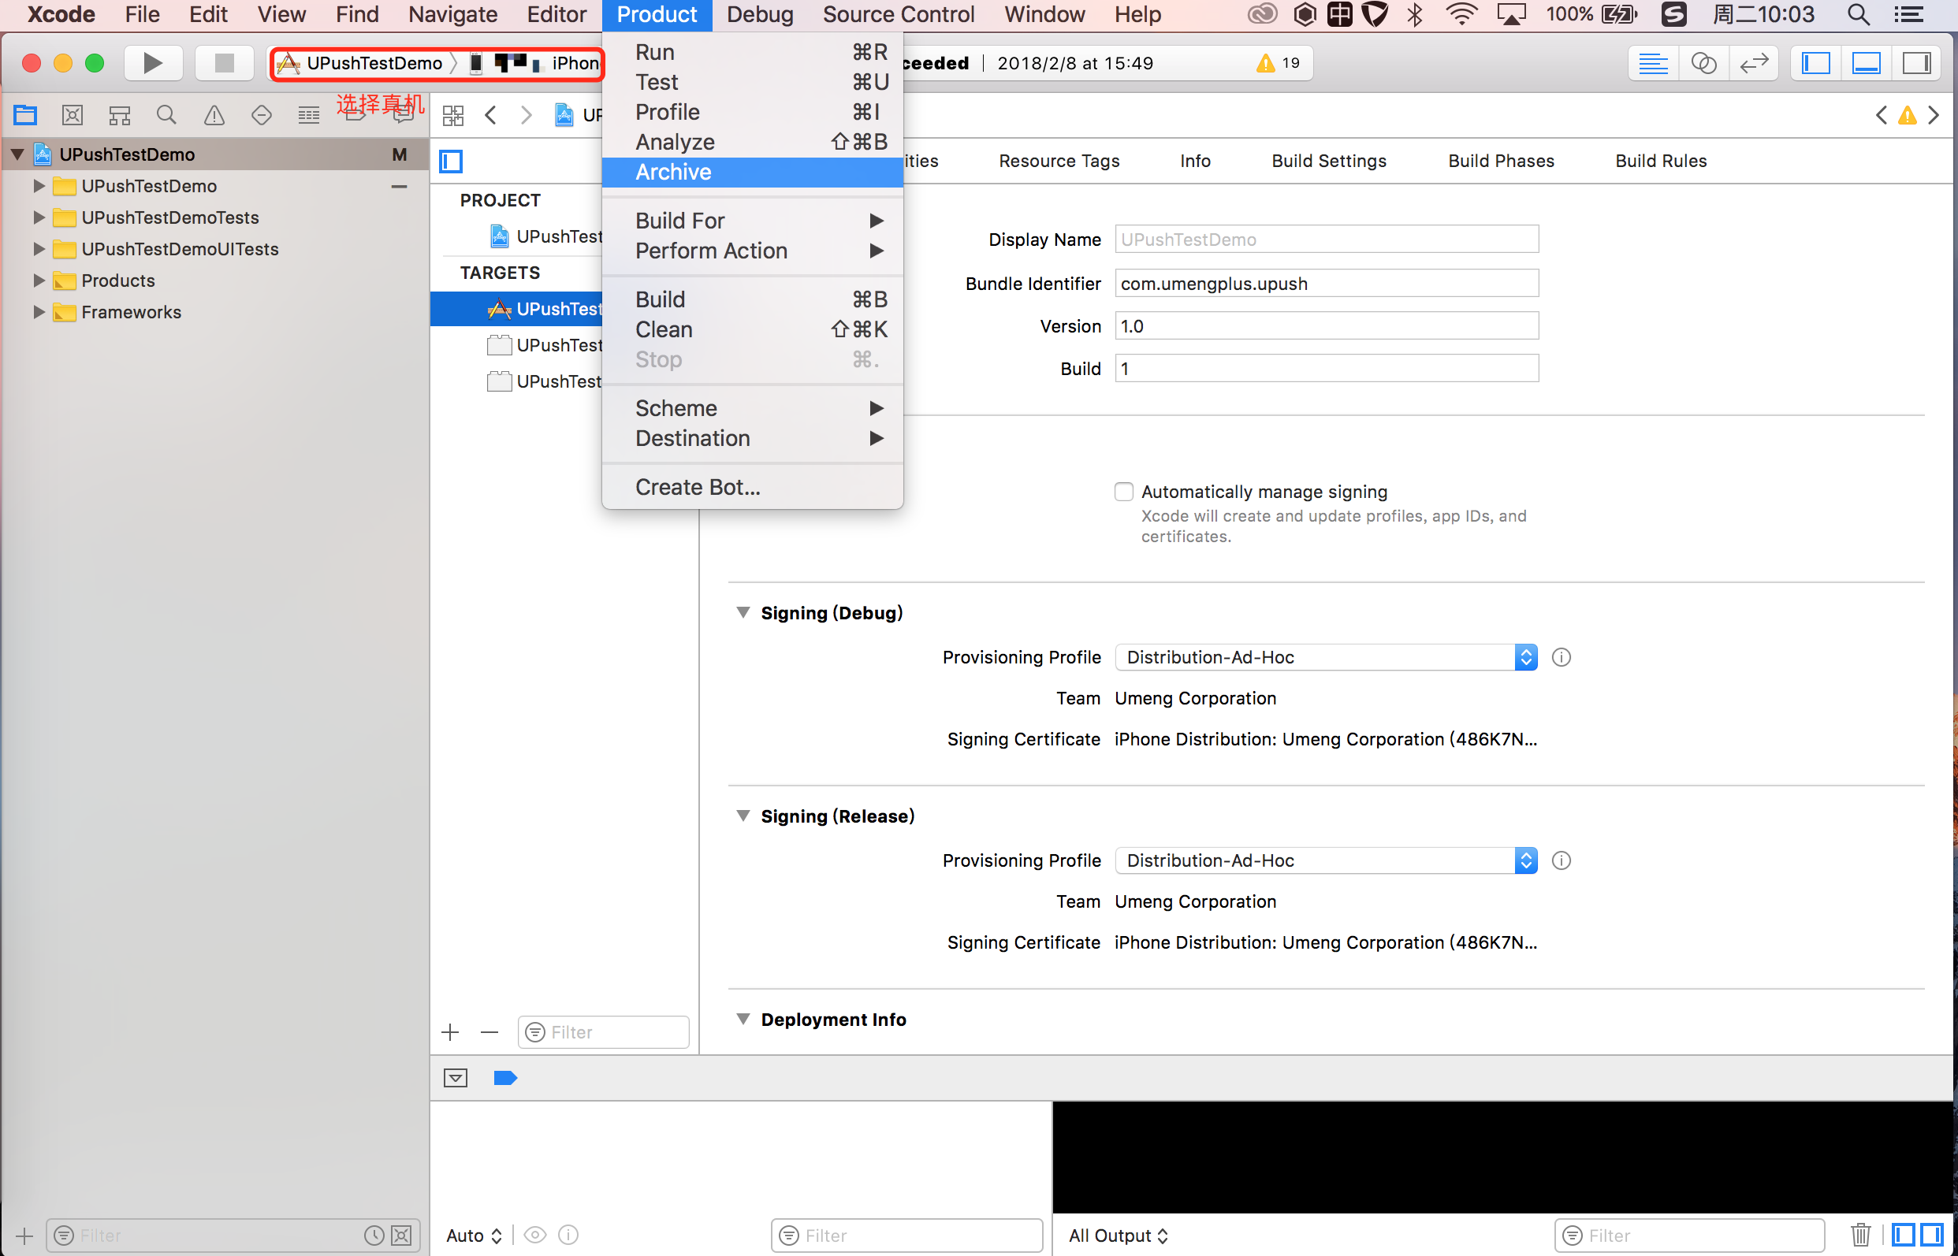
Task: Open the All Output console dropdown
Action: point(1119,1236)
